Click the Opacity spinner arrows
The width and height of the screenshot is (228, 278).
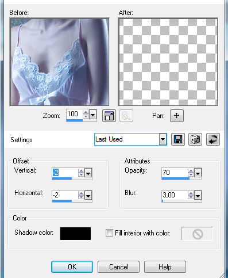(191, 173)
